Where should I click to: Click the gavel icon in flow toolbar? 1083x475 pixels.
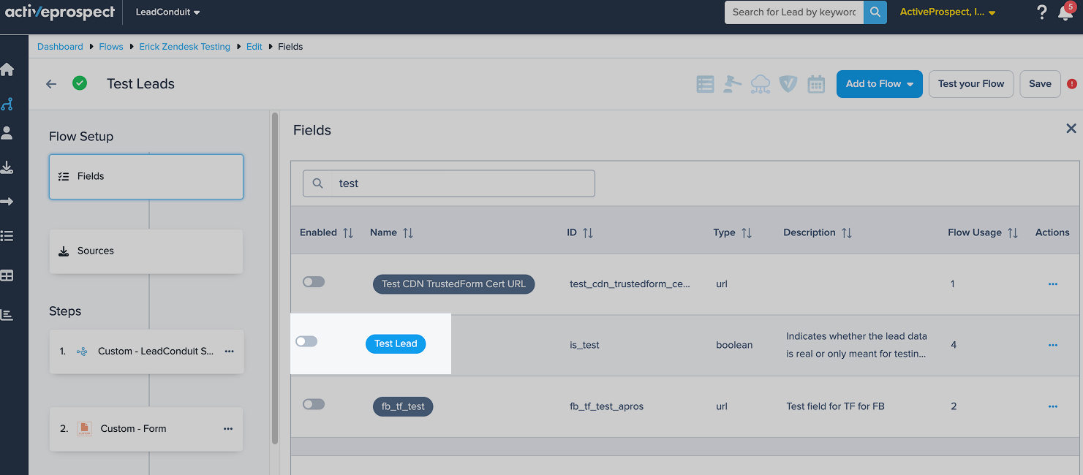coord(732,84)
